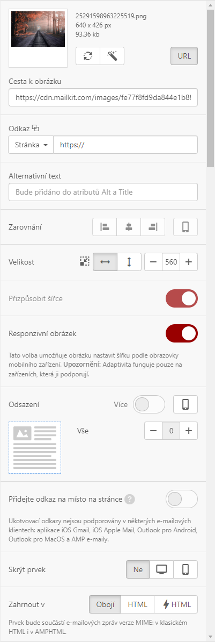Select horizontal width sizing arrow

click(105, 262)
